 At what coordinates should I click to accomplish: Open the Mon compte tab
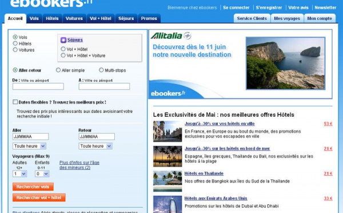(x=320, y=18)
